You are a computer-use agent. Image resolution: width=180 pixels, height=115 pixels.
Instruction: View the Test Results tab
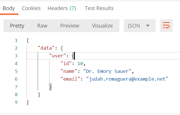99,8
